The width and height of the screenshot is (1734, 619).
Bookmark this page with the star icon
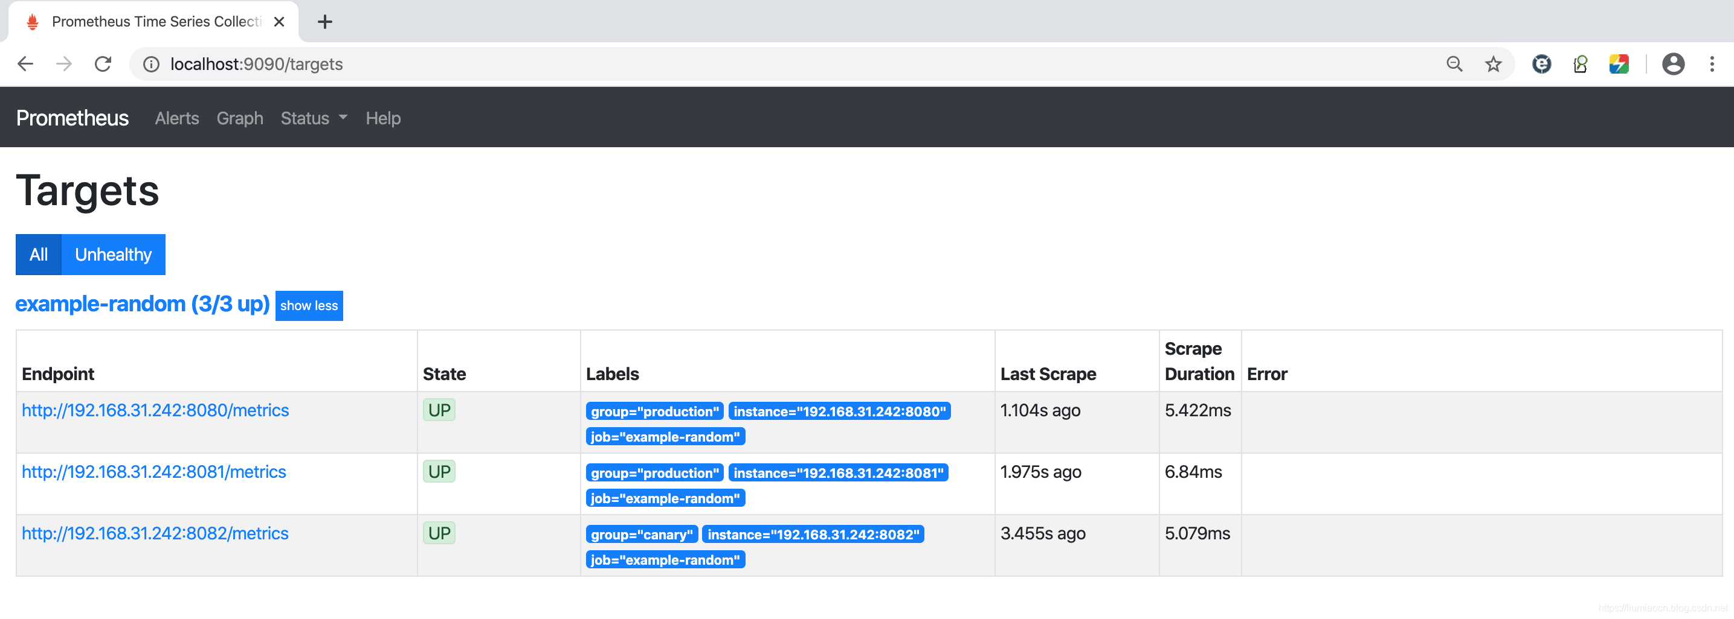click(x=1493, y=64)
